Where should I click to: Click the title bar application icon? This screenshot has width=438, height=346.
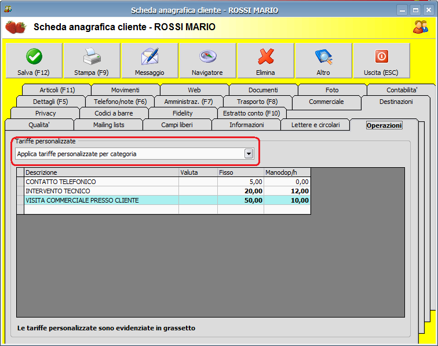pyautogui.click(x=8, y=9)
